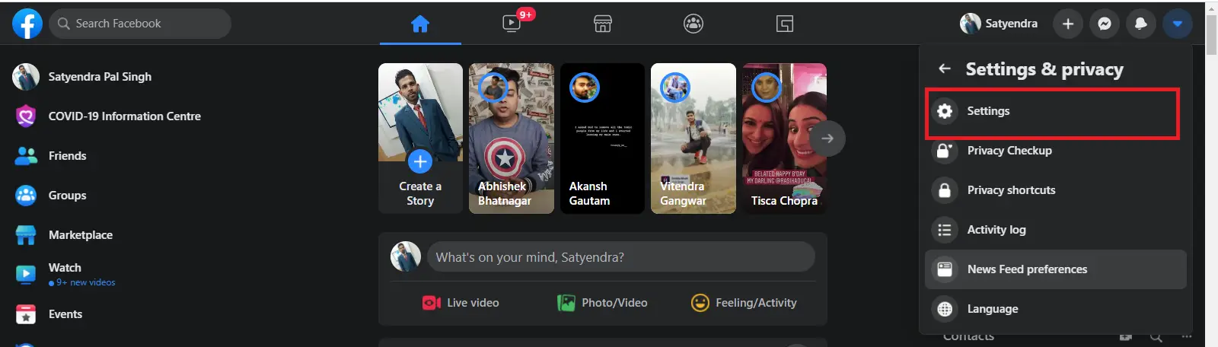
Task: Click the COVID-19 heart shield icon
Action: pyautogui.click(x=26, y=116)
